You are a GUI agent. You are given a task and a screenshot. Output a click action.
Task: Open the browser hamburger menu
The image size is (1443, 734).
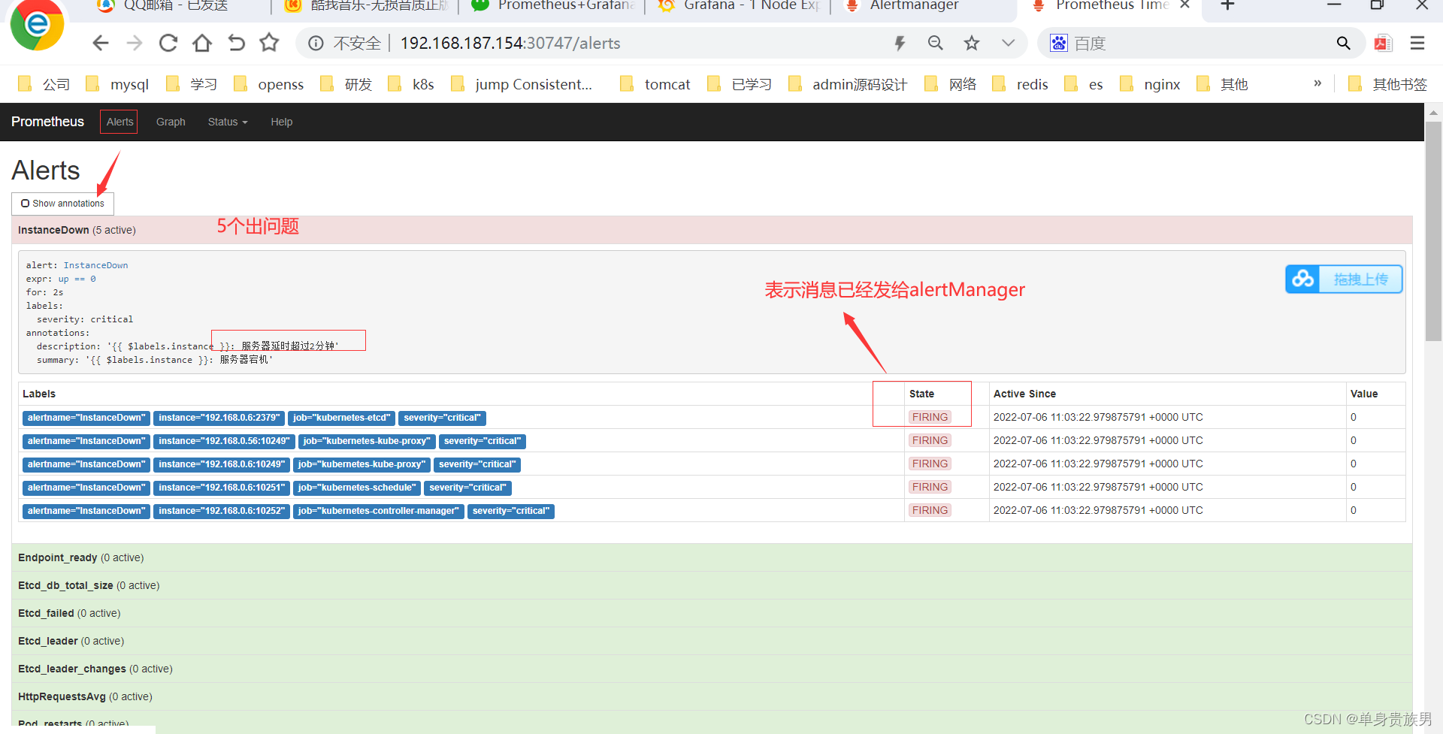tap(1417, 43)
